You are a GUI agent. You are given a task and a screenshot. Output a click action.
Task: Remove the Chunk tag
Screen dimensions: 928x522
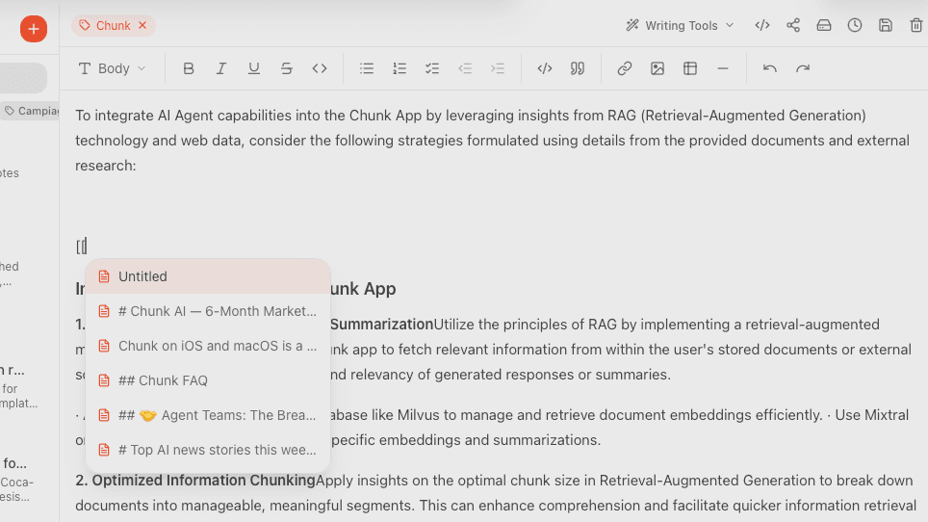(x=142, y=26)
